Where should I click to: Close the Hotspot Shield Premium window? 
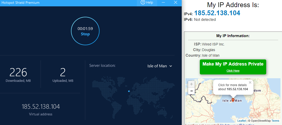coord(176,3)
